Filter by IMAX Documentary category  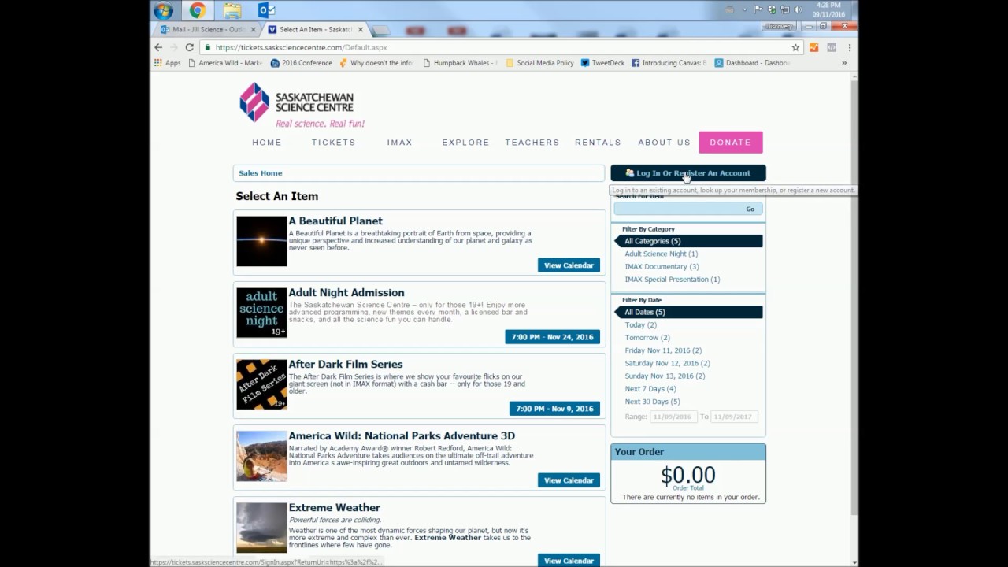(x=661, y=266)
